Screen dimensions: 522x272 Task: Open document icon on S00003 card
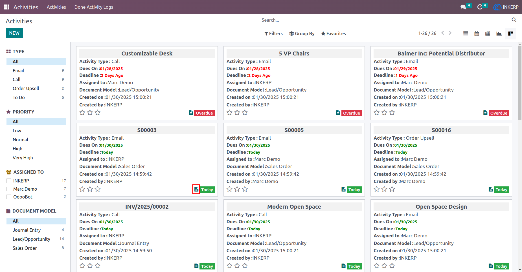pyautogui.click(x=196, y=189)
